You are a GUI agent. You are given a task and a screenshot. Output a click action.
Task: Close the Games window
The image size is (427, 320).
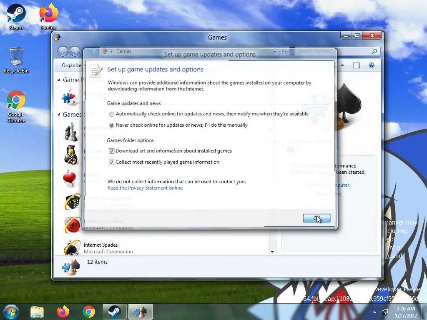click(372, 35)
